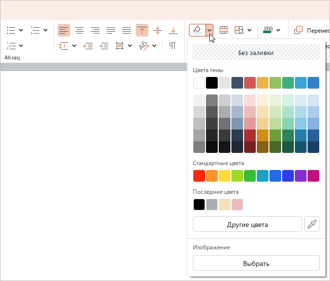Pick lime green standard color swatch
Screen dimensions: 330x281
tap(237, 176)
